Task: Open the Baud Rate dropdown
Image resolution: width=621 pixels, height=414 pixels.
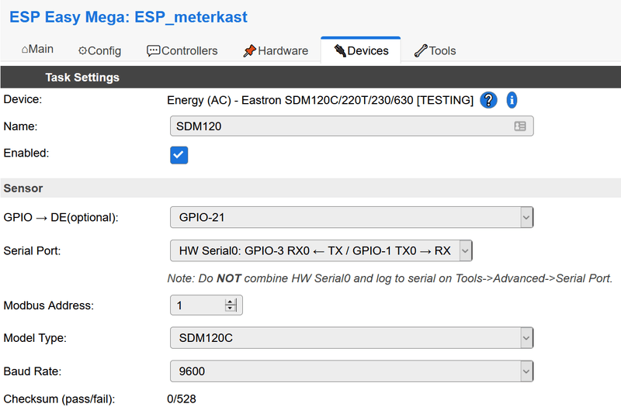Action: 351,371
